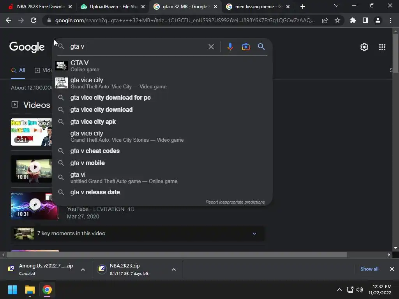This screenshot has width=399, height=299.
Task: Open the network status tray icon
Action: 350,290
